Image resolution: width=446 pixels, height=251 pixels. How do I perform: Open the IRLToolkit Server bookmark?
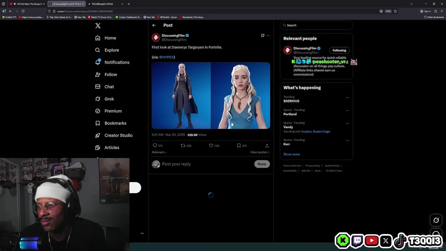point(167,17)
